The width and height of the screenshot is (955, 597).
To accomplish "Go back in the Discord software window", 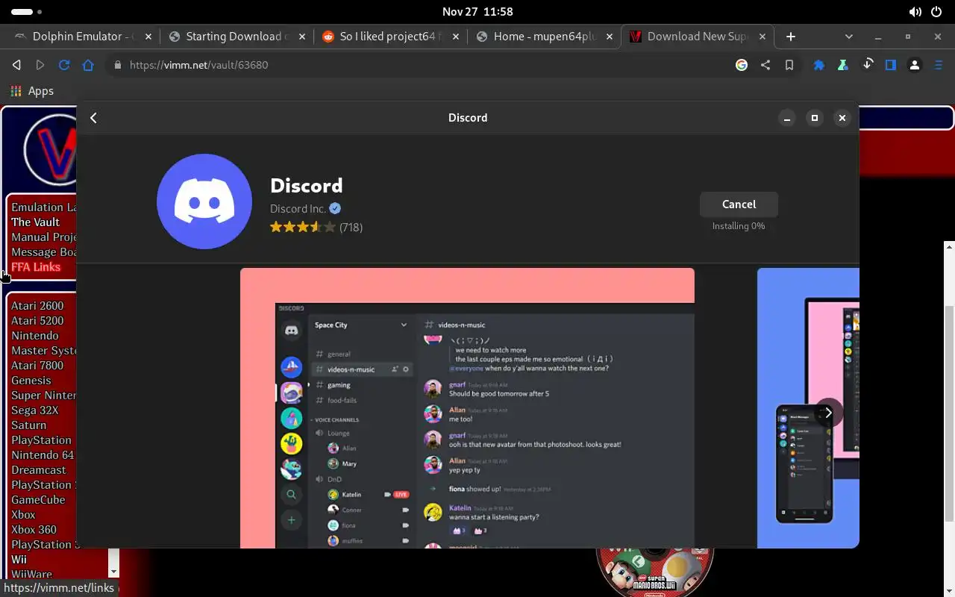I will click(x=93, y=118).
